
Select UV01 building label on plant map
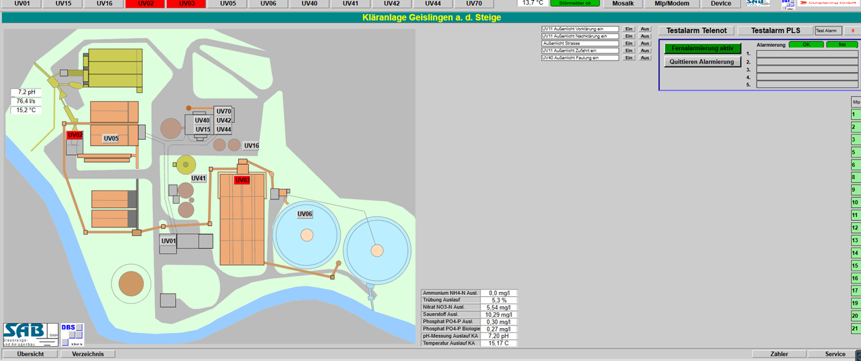(168, 241)
